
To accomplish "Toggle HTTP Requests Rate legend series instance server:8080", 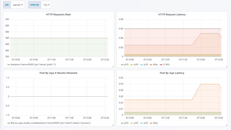I will (x=33, y=65).
